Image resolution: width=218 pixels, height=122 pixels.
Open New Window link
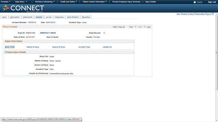tap(182, 14)
